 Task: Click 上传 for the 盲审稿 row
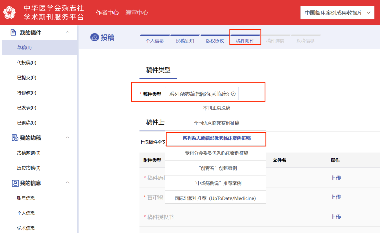coord(336,197)
